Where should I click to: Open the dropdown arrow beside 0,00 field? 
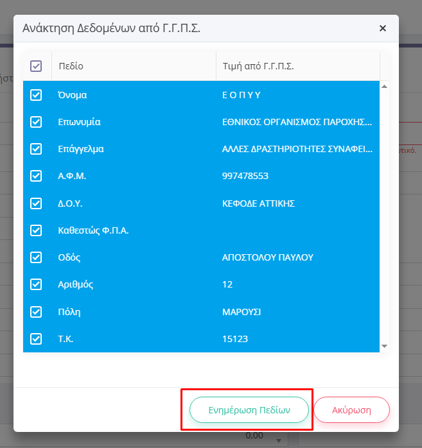[x=279, y=440]
